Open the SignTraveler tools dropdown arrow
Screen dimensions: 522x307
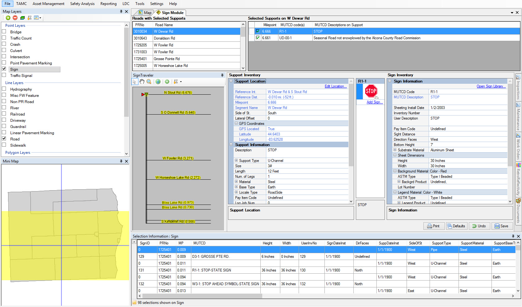point(181,82)
